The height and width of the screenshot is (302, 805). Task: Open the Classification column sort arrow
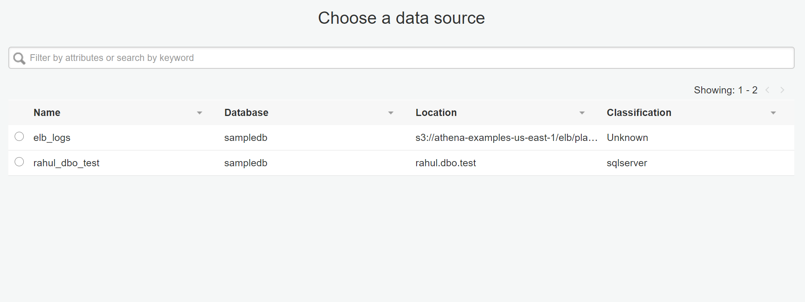point(773,113)
